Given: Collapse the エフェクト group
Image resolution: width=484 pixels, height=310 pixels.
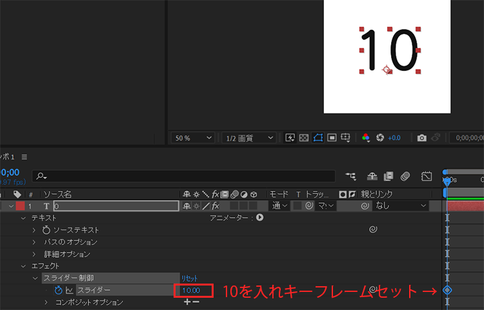Looking at the screenshot, I should [23, 266].
